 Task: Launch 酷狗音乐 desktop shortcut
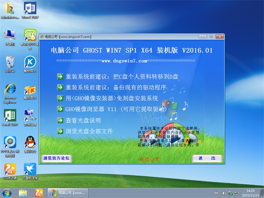click(x=30, y=64)
